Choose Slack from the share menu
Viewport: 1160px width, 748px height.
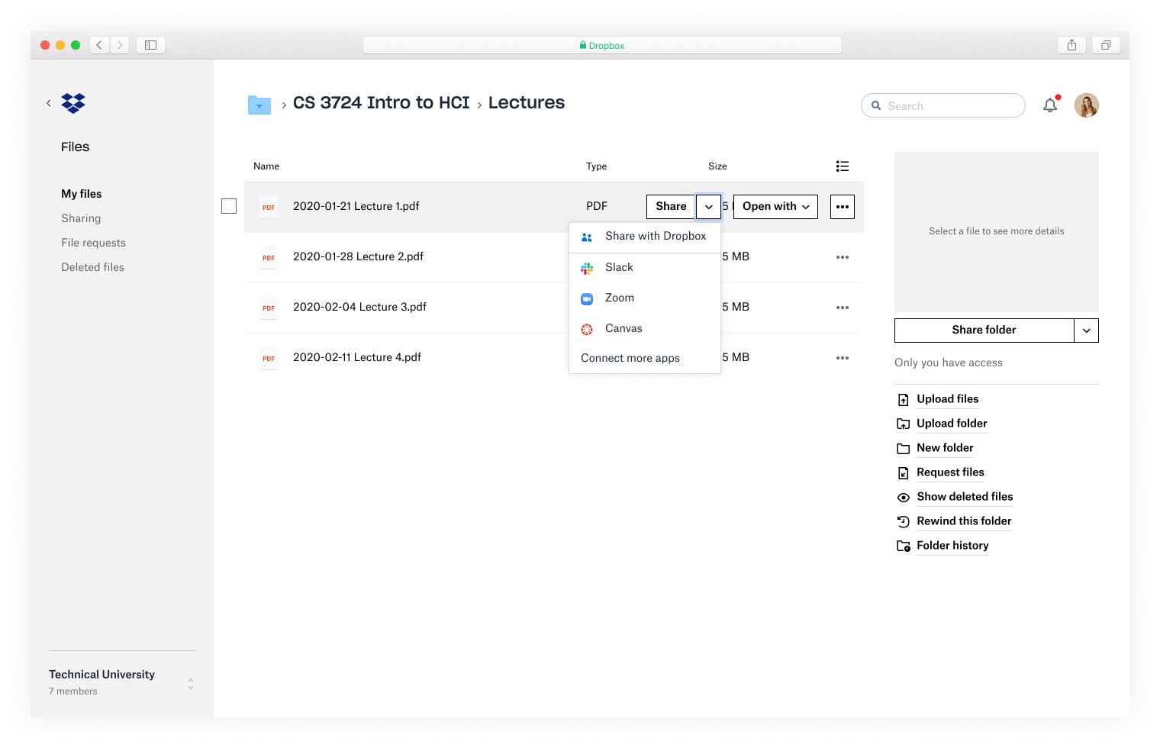(x=619, y=267)
